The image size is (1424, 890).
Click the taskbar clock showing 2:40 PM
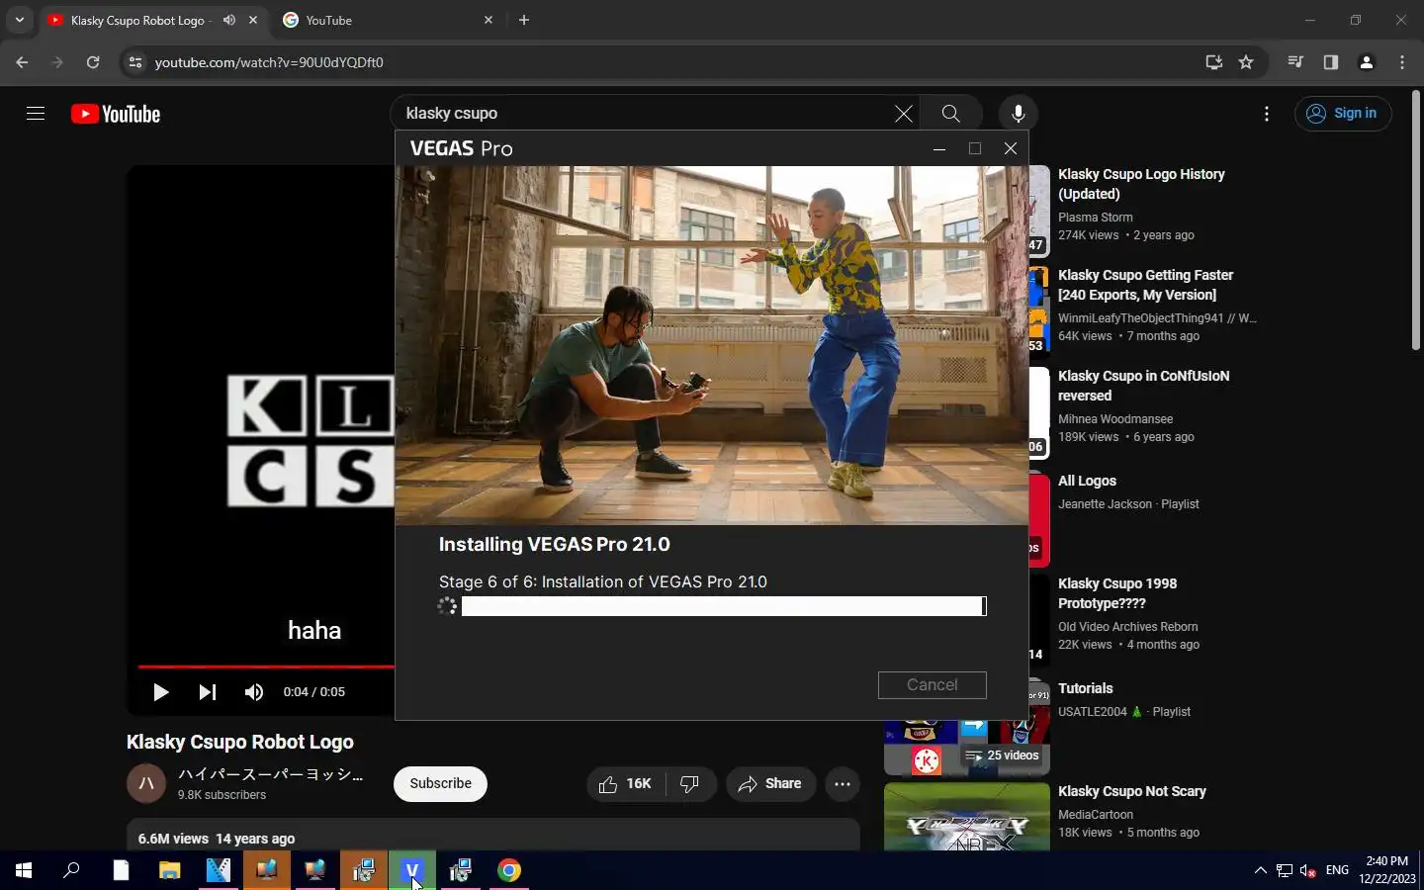[1386, 870]
